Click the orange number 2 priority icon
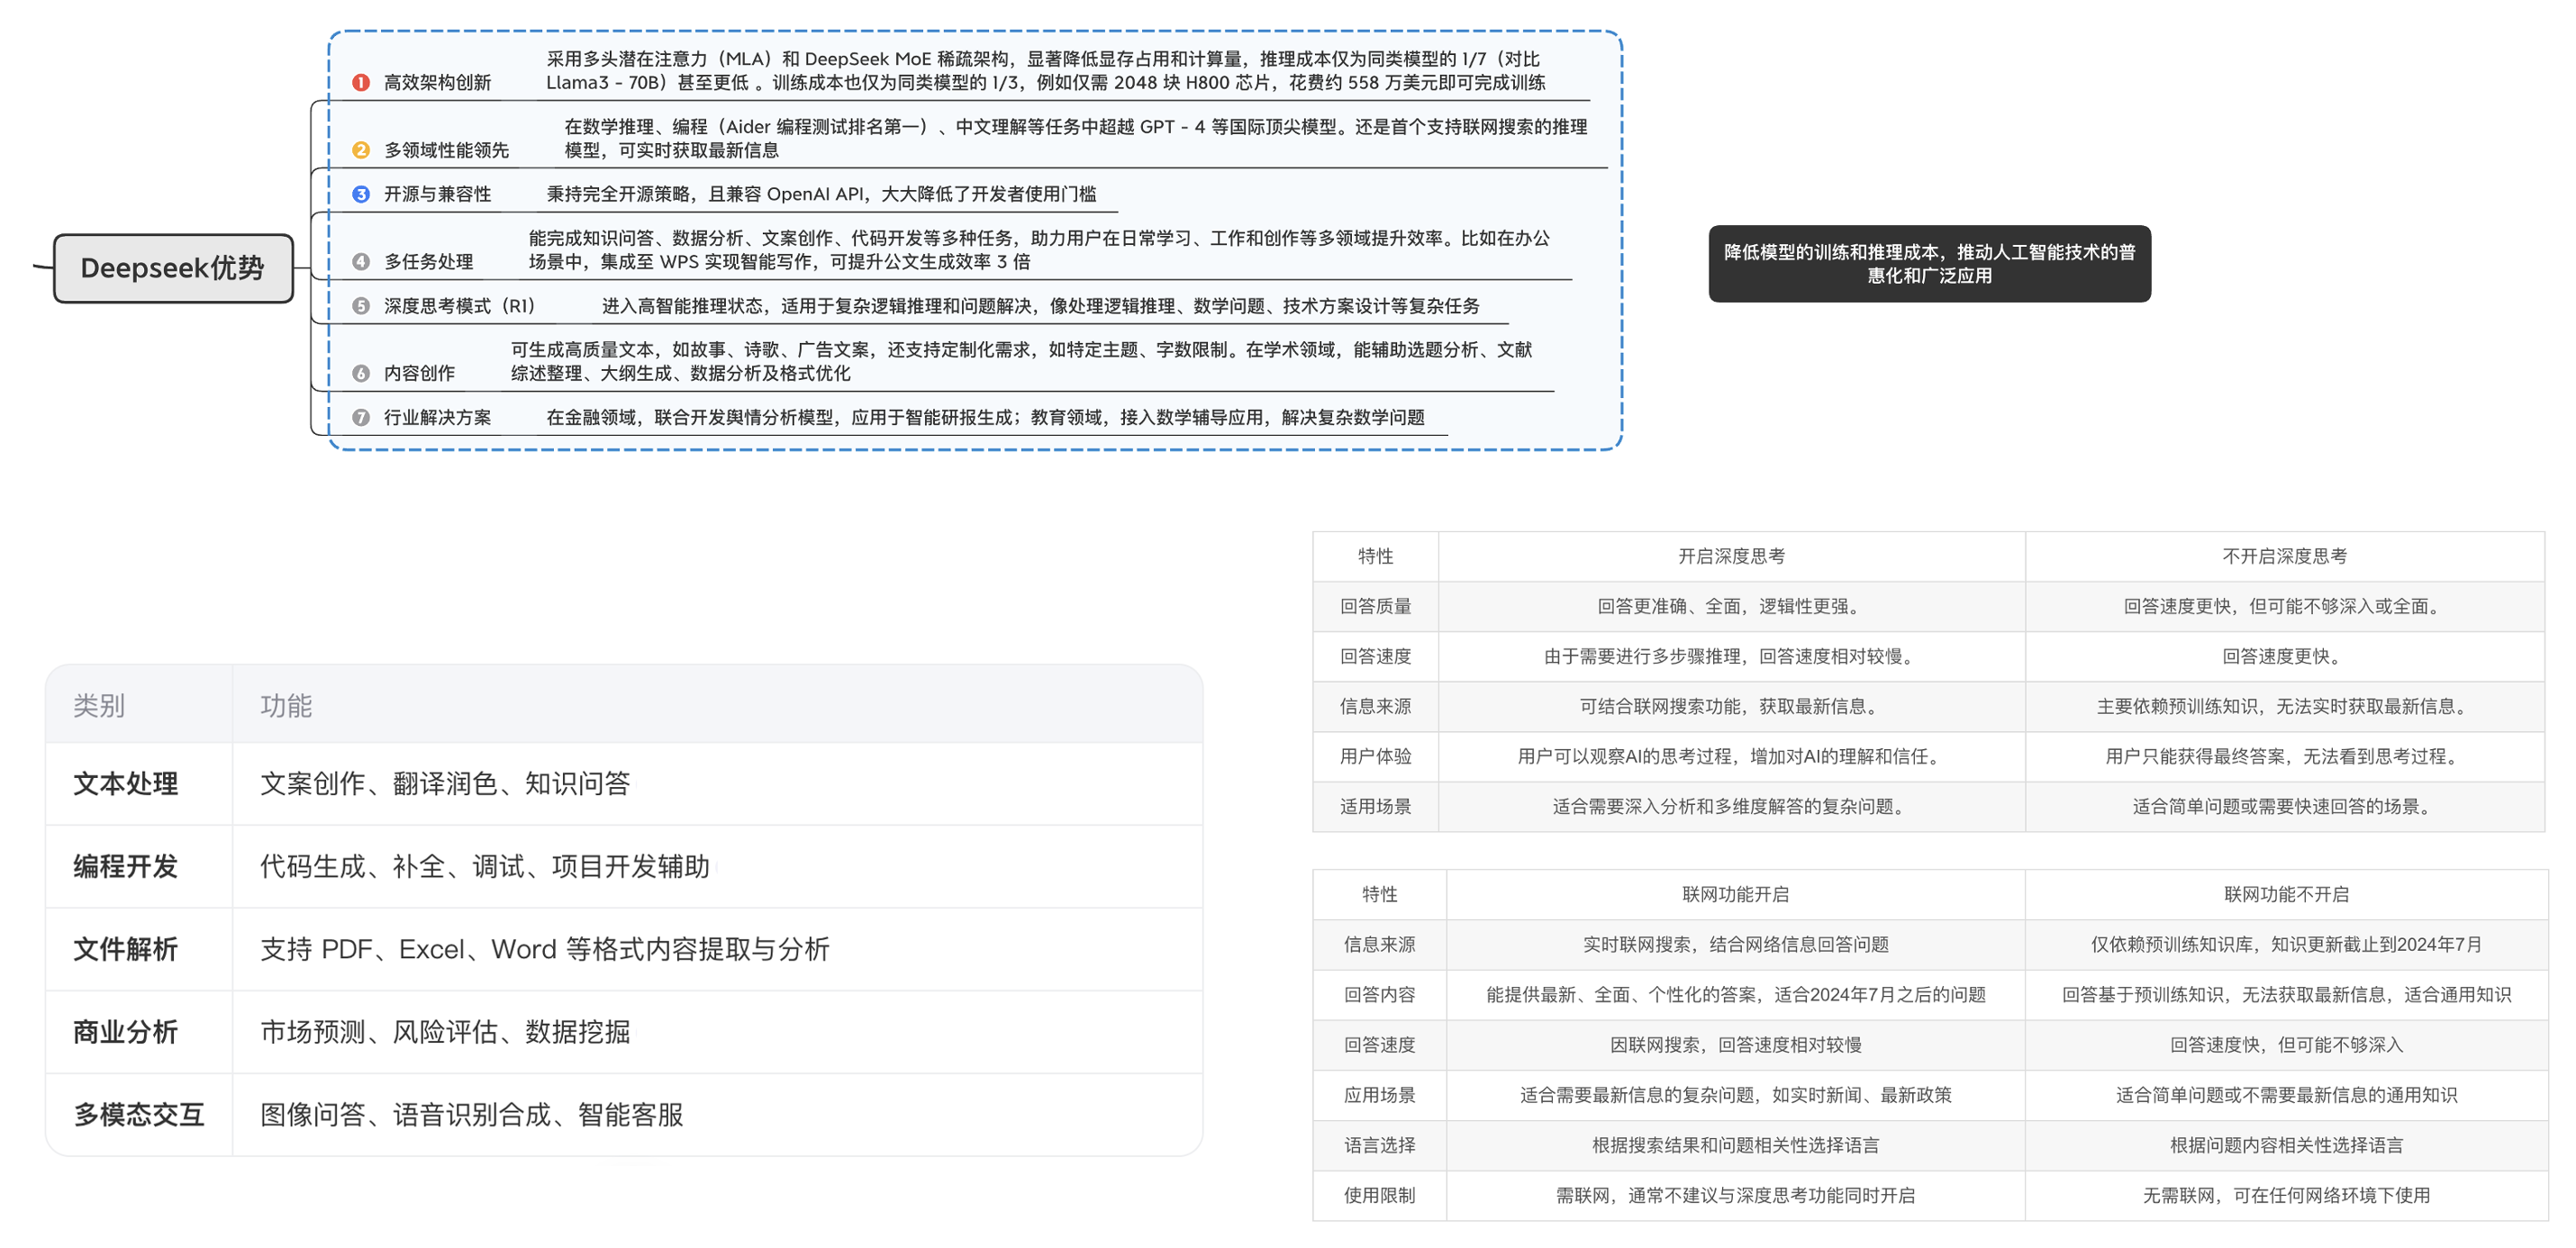The height and width of the screenshot is (1248, 2576). [x=361, y=150]
